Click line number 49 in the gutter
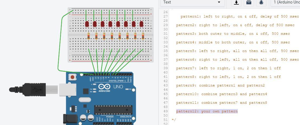300x125 pixels. (165, 111)
